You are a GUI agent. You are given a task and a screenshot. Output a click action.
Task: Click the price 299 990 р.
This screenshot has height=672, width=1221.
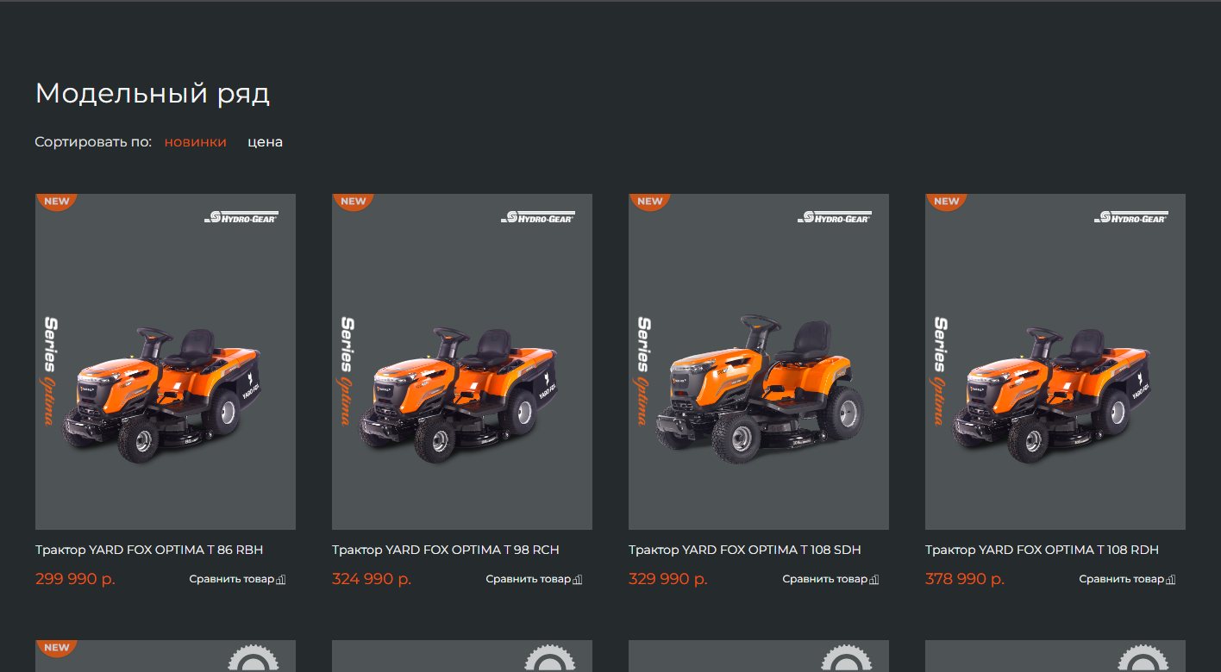(75, 579)
